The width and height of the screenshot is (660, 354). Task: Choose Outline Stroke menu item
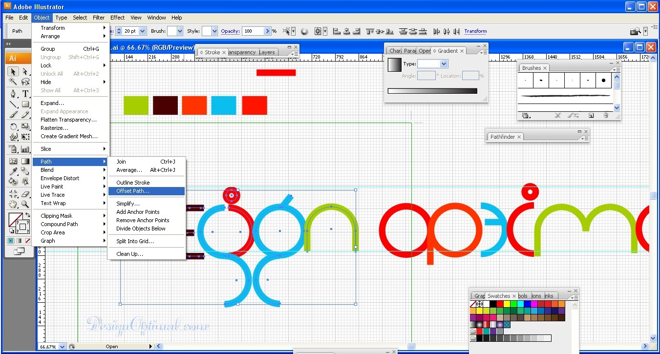147,183
